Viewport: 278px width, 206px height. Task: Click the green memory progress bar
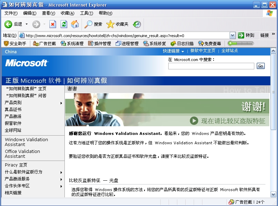point(241,43)
